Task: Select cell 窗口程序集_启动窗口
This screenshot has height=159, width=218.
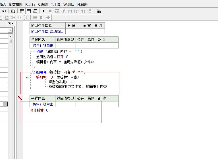Action: [47, 31]
